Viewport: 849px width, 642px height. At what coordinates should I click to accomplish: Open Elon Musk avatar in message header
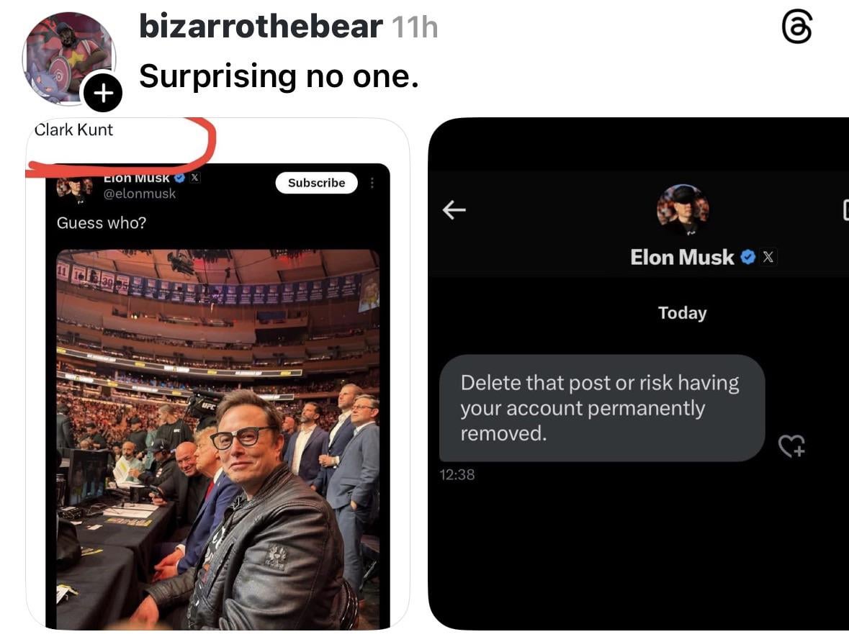point(683,209)
